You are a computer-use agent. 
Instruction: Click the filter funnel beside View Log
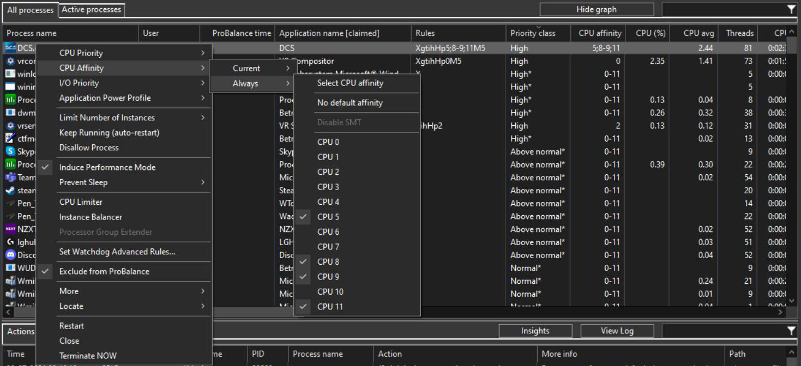click(791, 331)
